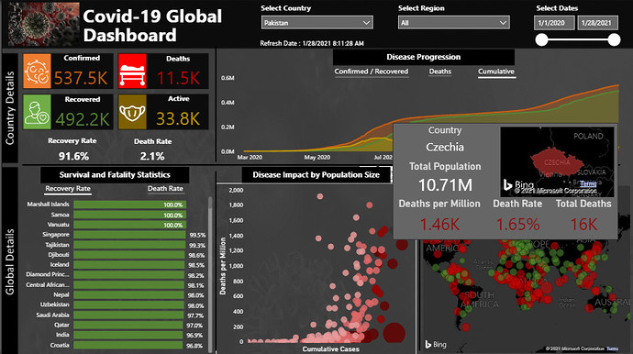Click the Active cases face mask icon
Viewport: 633px width, 354px height.
[132, 112]
